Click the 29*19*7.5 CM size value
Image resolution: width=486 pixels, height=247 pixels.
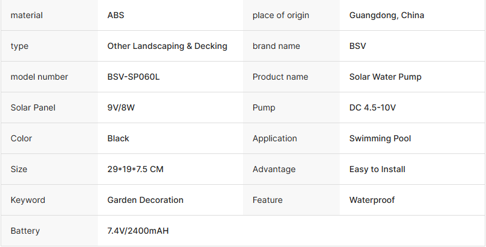[135, 169]
